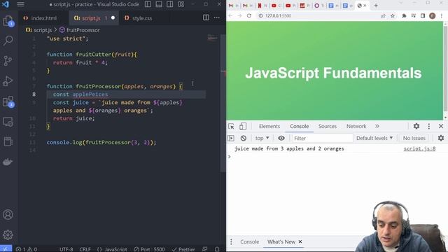
Task: Open the Default levels dropdown
Action: [x=374, y=139]
